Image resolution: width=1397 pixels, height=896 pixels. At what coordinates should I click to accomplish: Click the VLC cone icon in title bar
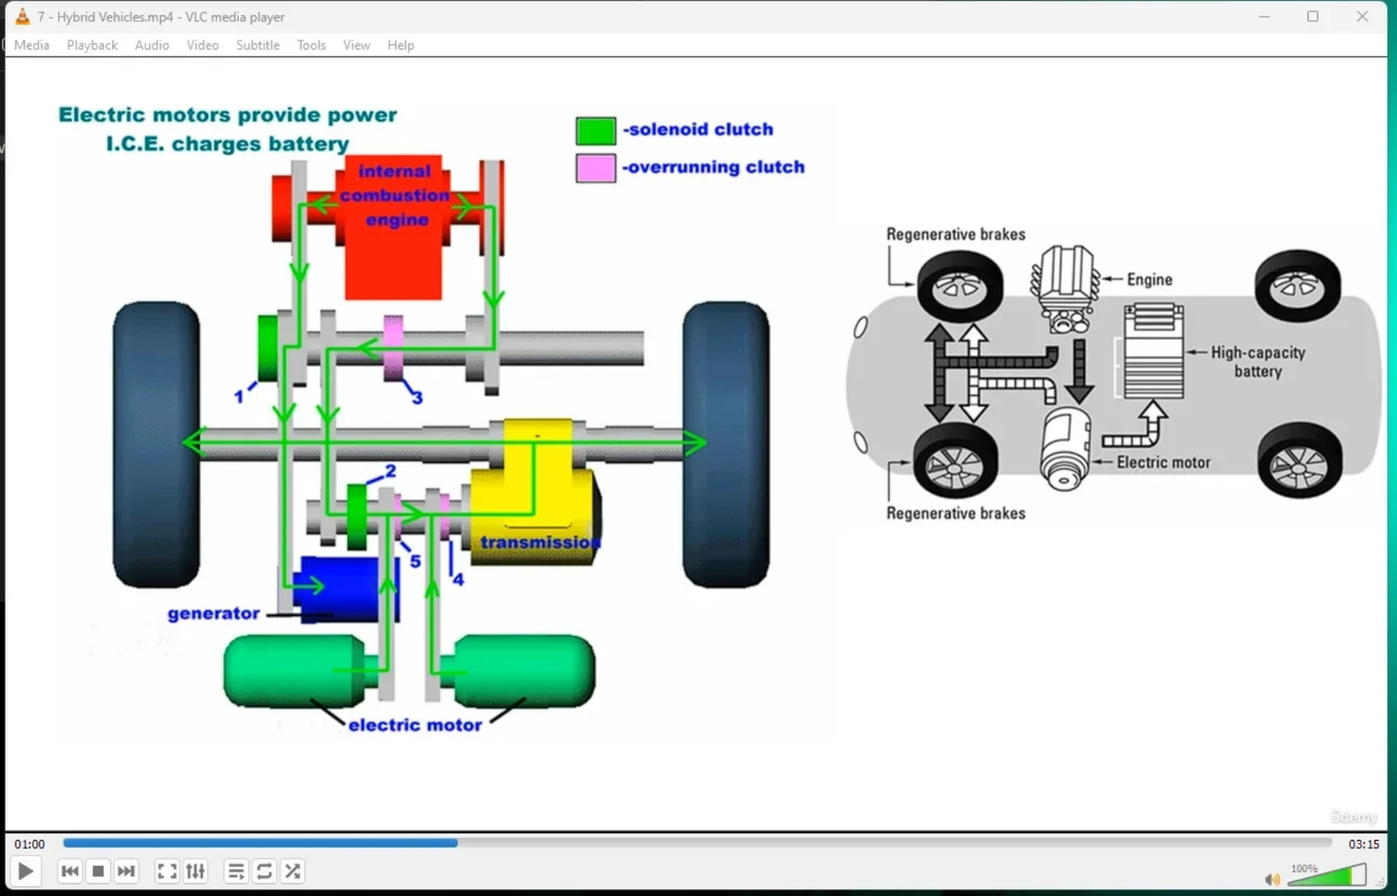point(21,16)
